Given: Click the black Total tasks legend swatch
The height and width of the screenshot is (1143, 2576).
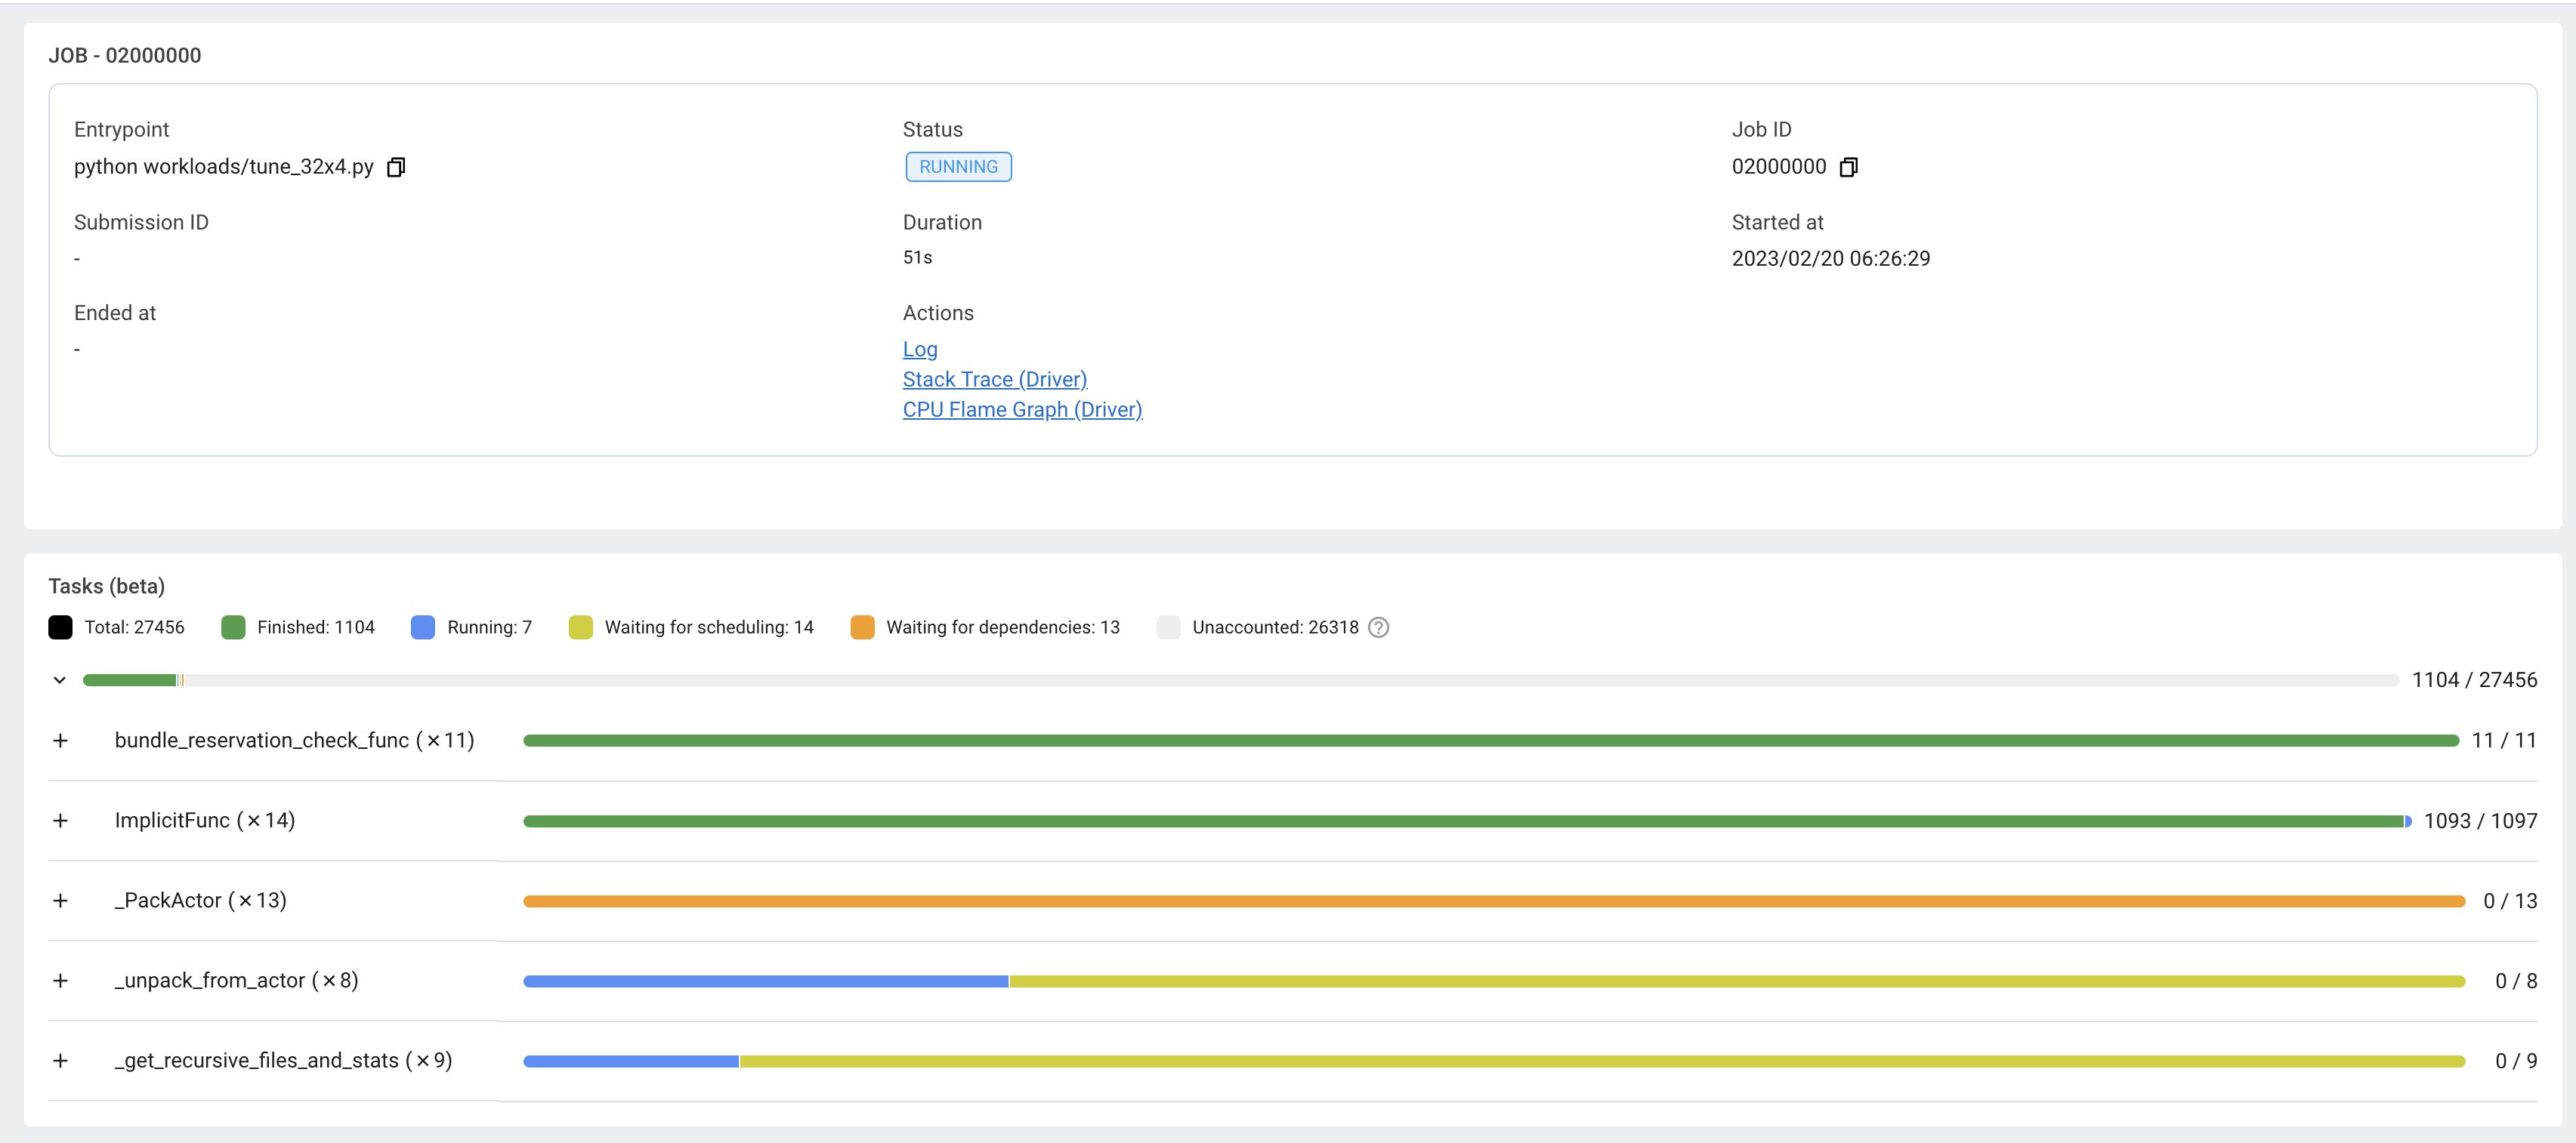Looking at the screenshot, I should (60, 627).
